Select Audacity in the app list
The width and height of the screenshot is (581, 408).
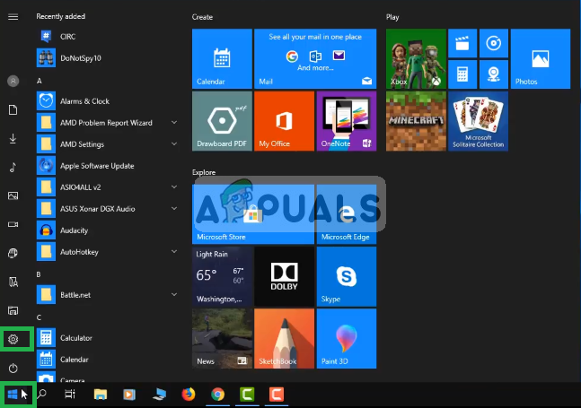75,230
